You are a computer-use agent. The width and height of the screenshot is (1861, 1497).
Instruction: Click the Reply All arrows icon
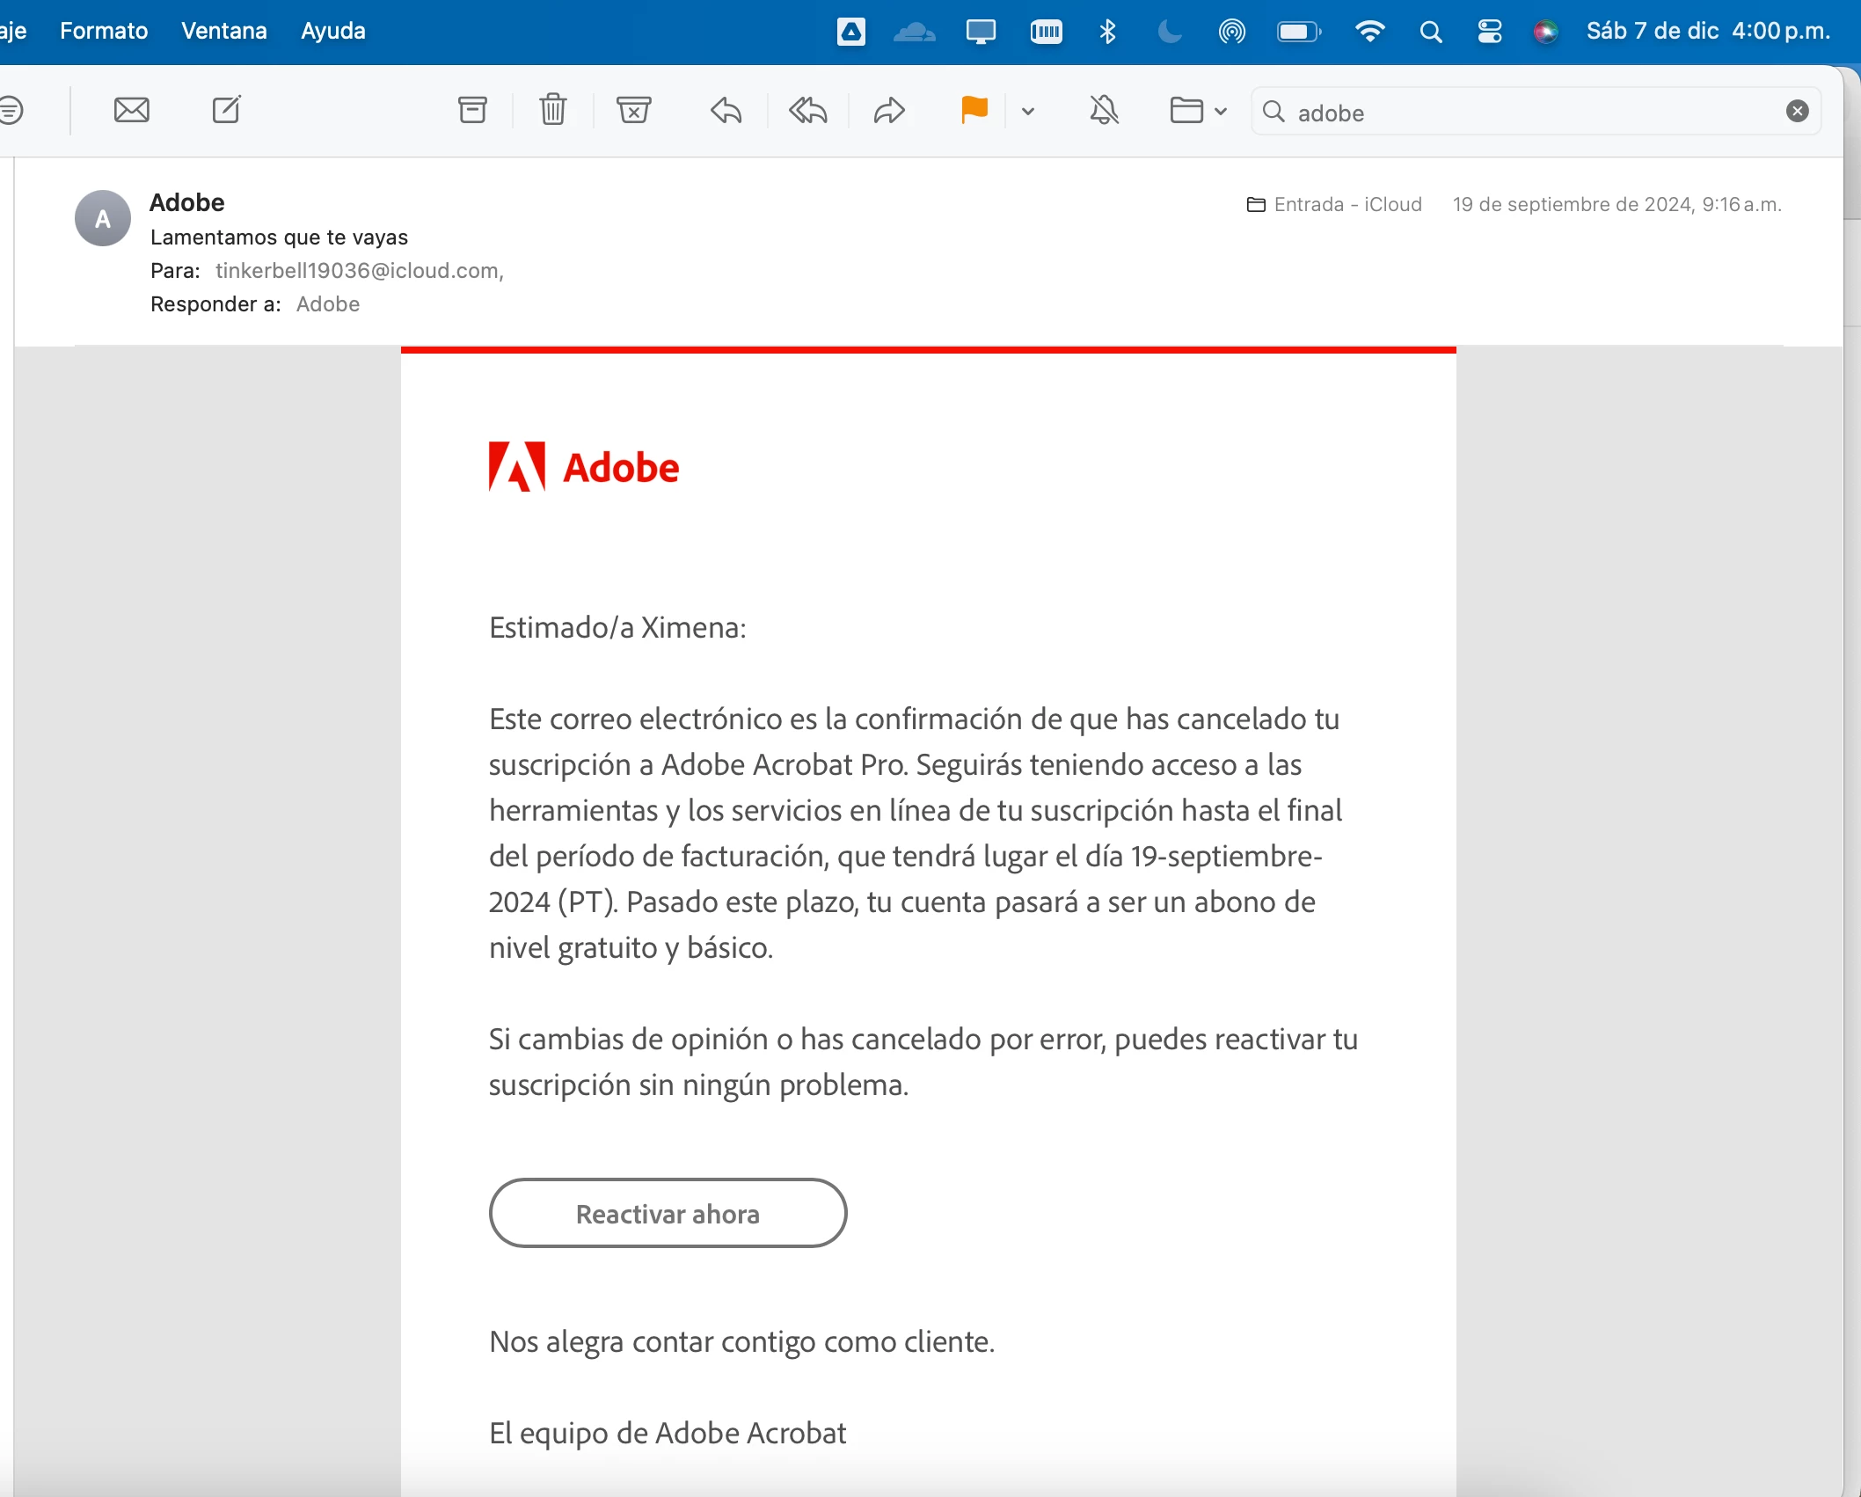pos(807,110)
